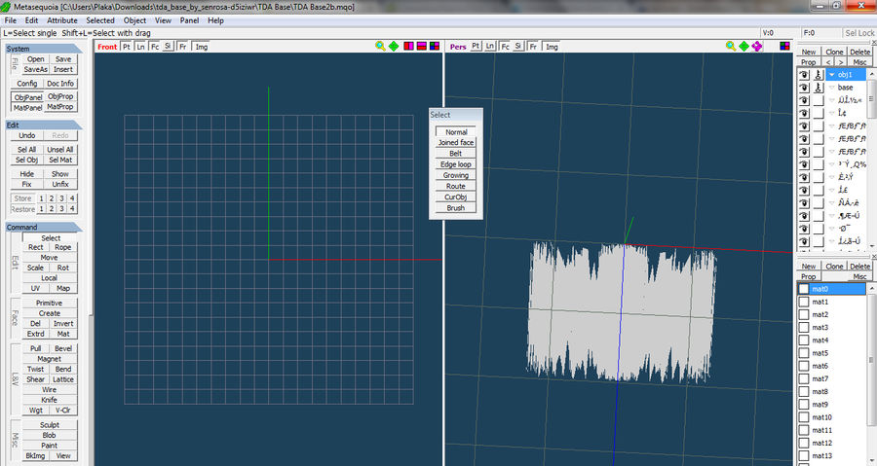
Task: Click the green pan icon in the Pers view
Action: 744,47
